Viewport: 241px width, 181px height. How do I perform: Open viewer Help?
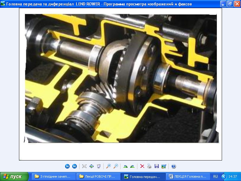pos(174,166)
